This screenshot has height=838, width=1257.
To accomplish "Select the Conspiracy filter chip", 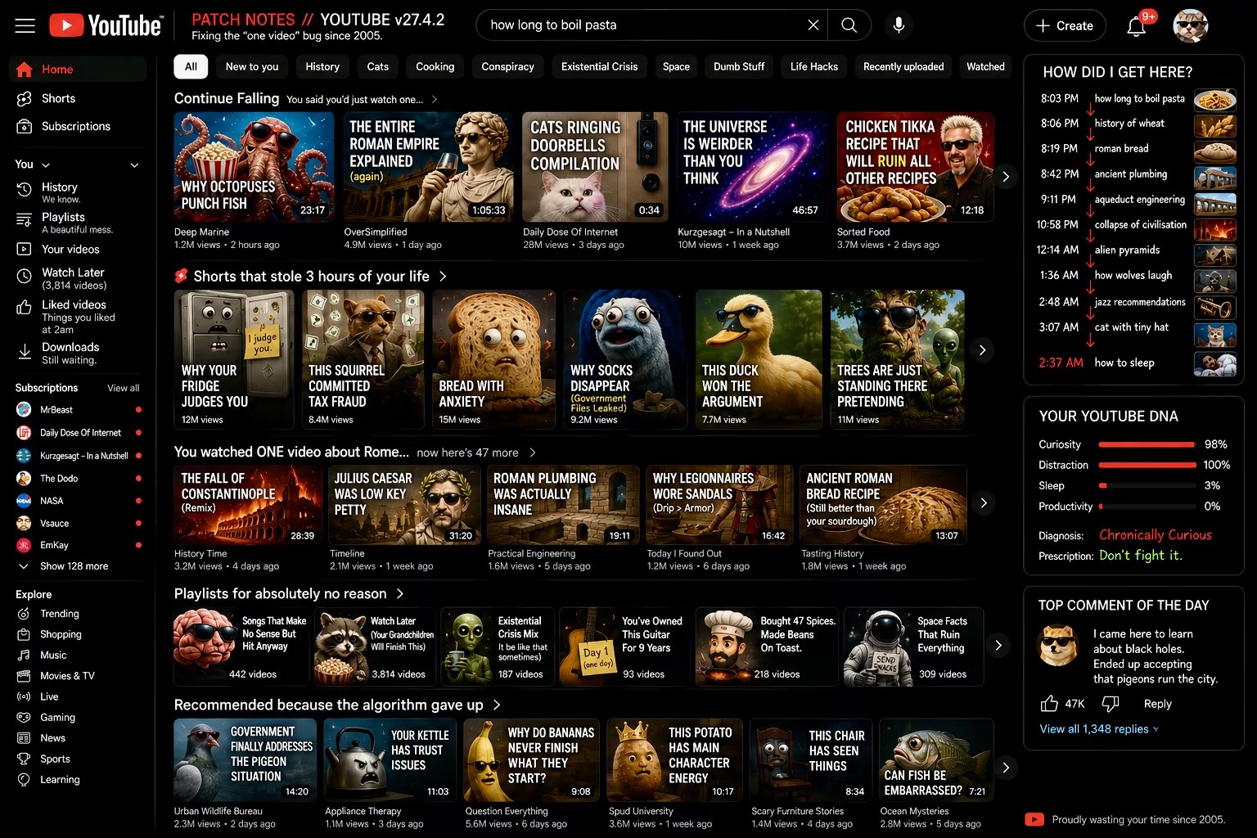I will click(507, 67).
